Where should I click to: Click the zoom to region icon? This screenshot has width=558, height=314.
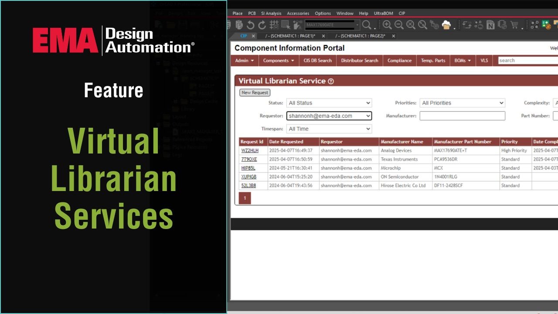point(422,25)
